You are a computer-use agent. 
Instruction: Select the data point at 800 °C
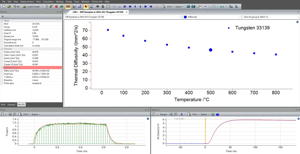(x=276, y=54)
